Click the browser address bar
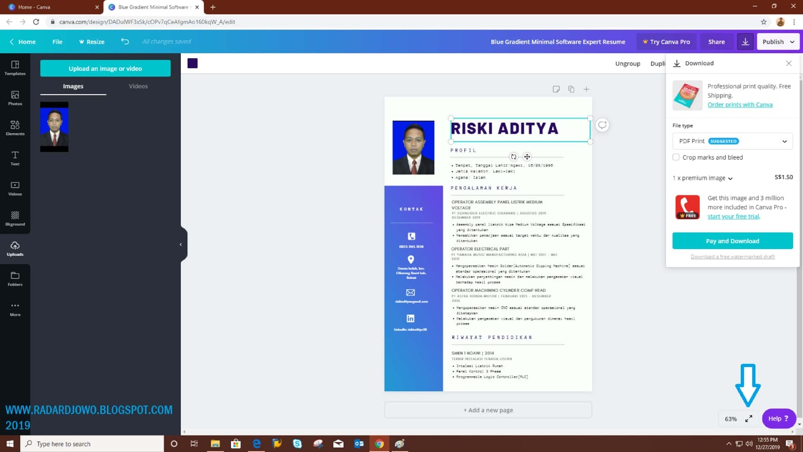The image size is (803, 452). [401, 22]
